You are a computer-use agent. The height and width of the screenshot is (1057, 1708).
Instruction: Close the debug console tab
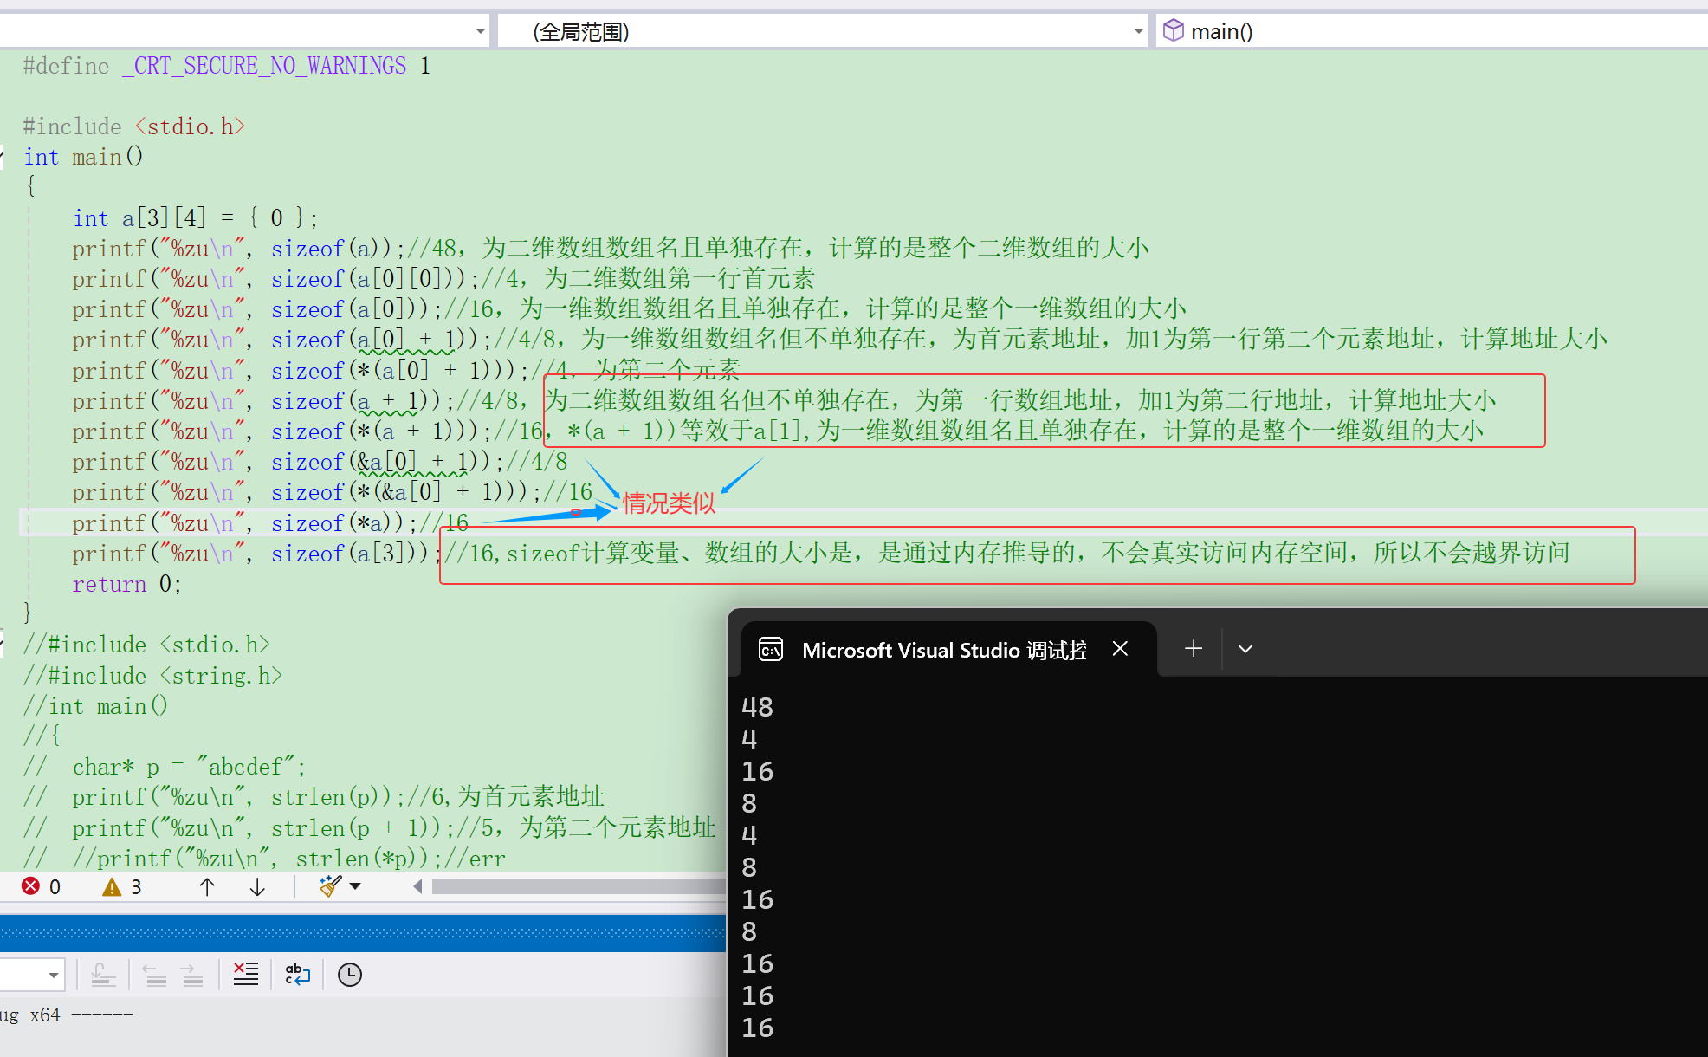click(x=1120, y=648)
